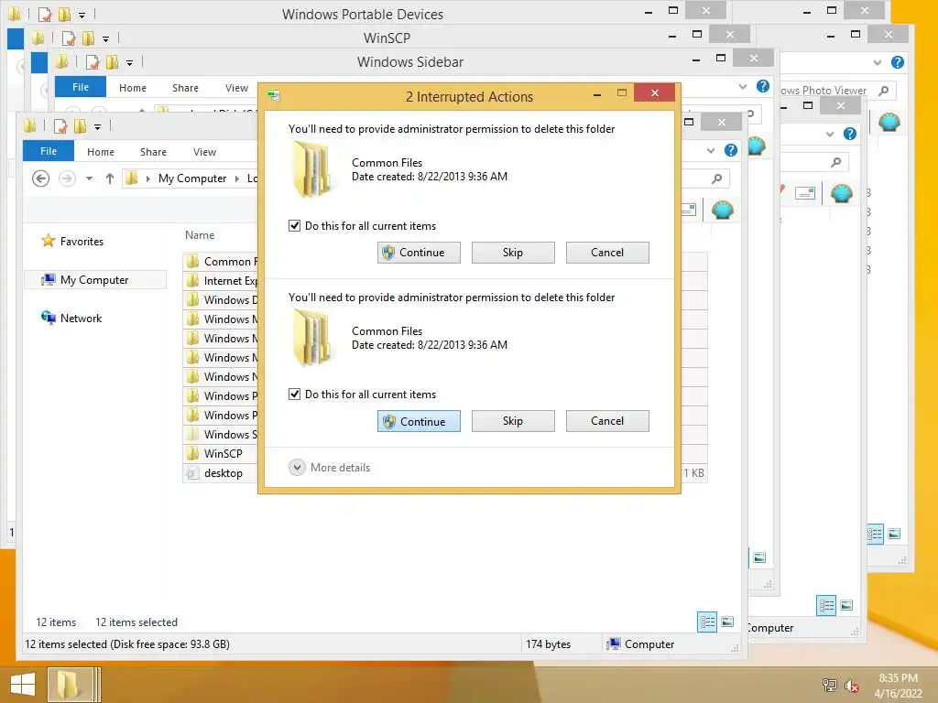Open the View ribbon tab in front window
This screenshot has height=703, width=938.
pos(204,152)
